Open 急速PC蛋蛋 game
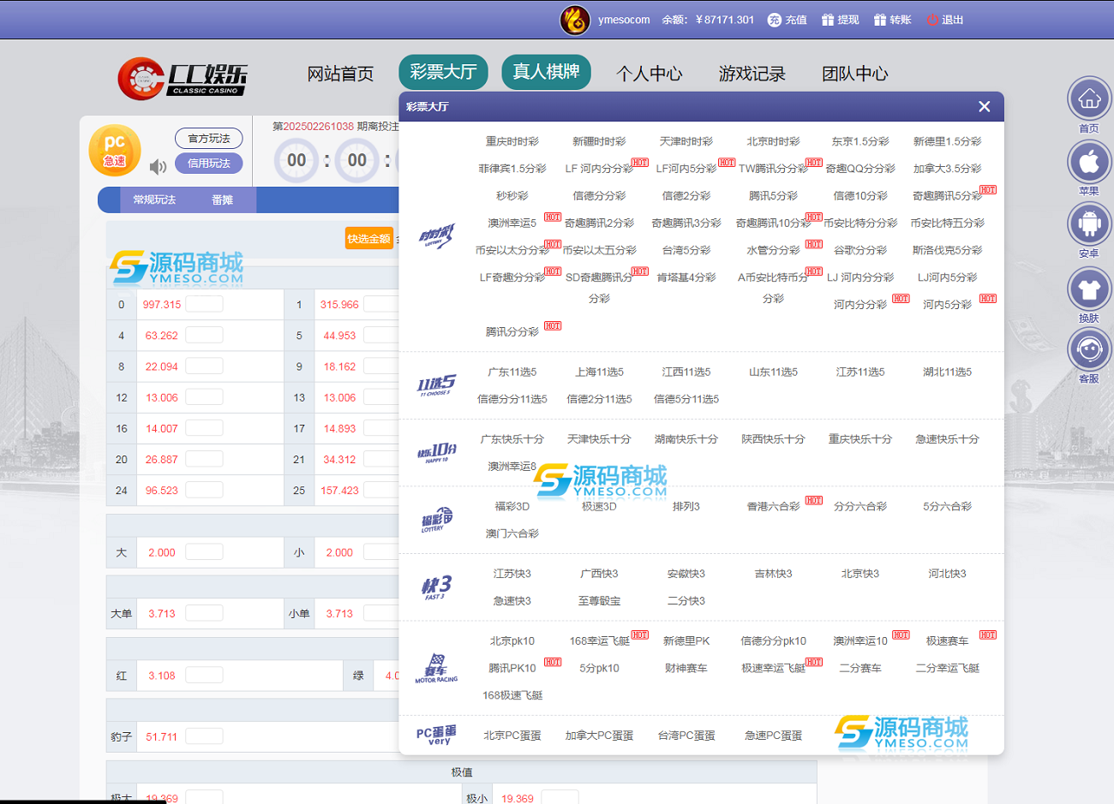 [773, 736]
